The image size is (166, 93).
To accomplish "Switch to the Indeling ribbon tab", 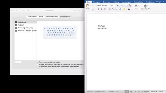I will [x=116, y=2].
